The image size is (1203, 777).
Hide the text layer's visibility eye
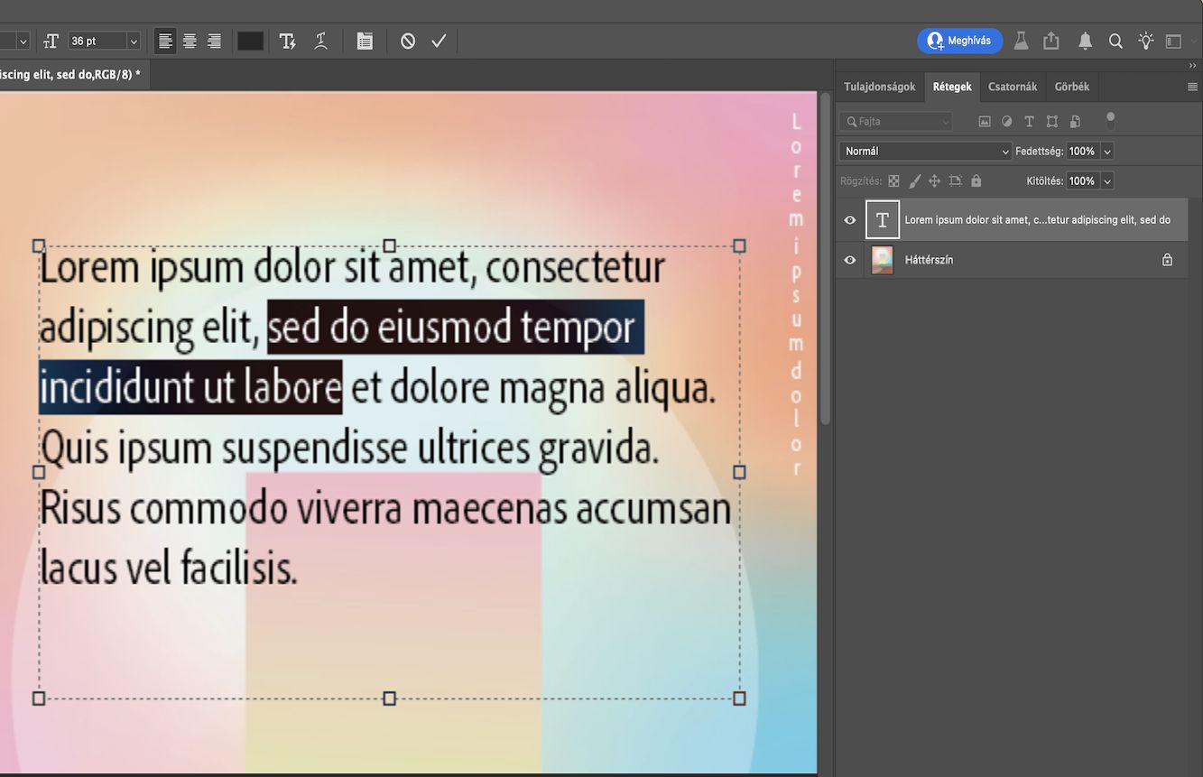coord(849,219)
